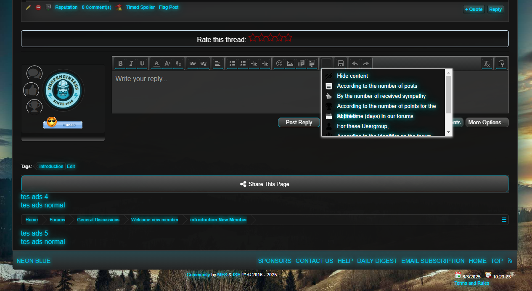532x291 pixels.
Task: Redo last edit in reply editor
Action: tap(366, 63)
